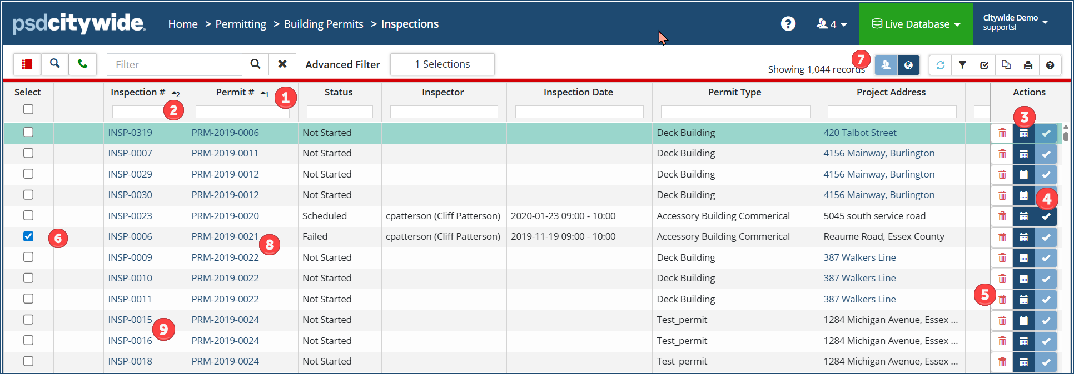The height and width of the screenshot is (374, 1074).
Task: Navigate to Building Permits breadcrumb
Action: click(324, 24)
